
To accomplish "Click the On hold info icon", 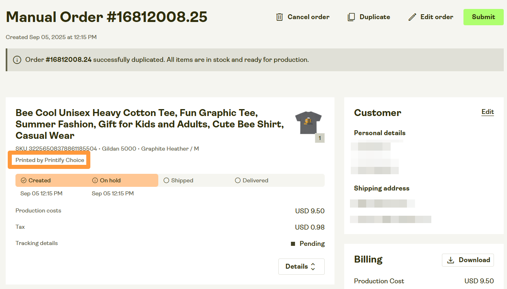I will click(95, 180).
